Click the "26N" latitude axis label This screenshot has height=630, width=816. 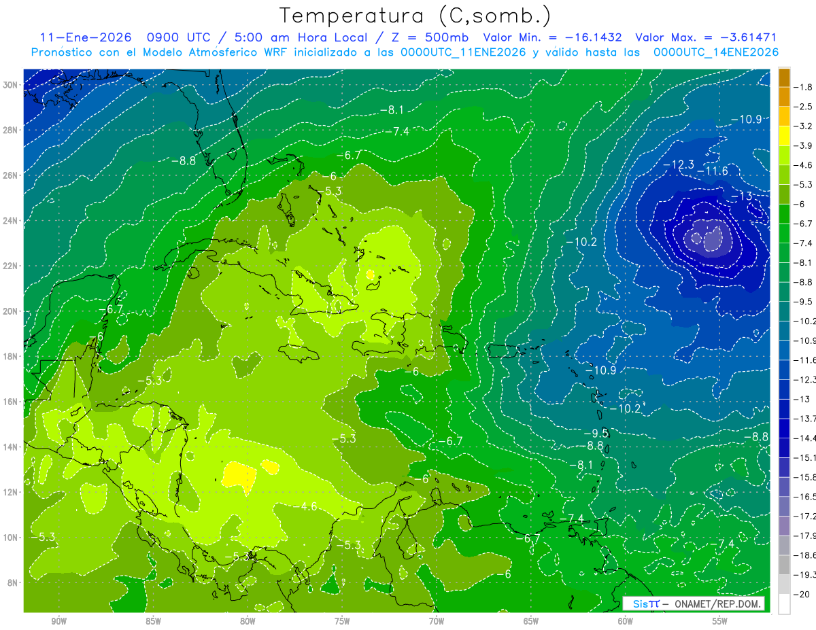point(10,175)
